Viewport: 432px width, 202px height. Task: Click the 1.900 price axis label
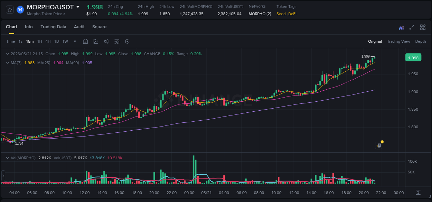coord(413,92)
